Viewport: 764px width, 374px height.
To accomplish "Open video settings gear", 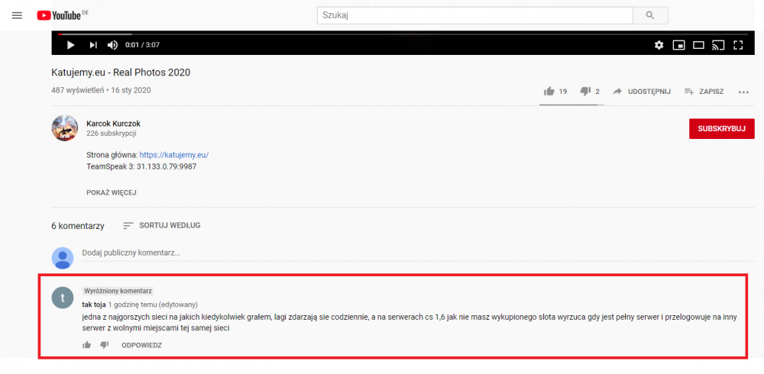I will point(659,45).
